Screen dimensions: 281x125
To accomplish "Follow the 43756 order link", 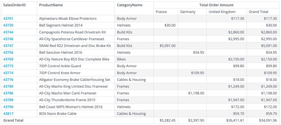I will coord(8,53).
